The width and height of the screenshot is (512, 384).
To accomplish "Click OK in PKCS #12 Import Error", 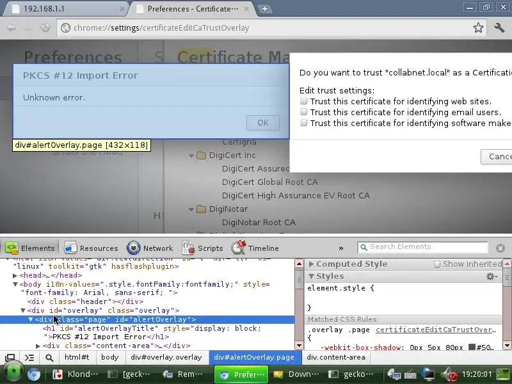I will click(263, 123).
